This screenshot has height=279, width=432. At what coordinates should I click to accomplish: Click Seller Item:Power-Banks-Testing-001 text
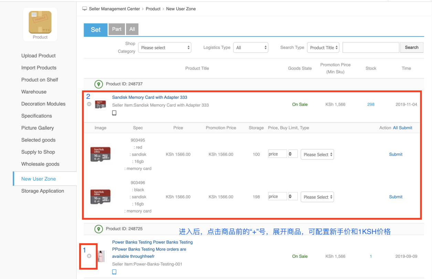point(147,264)
